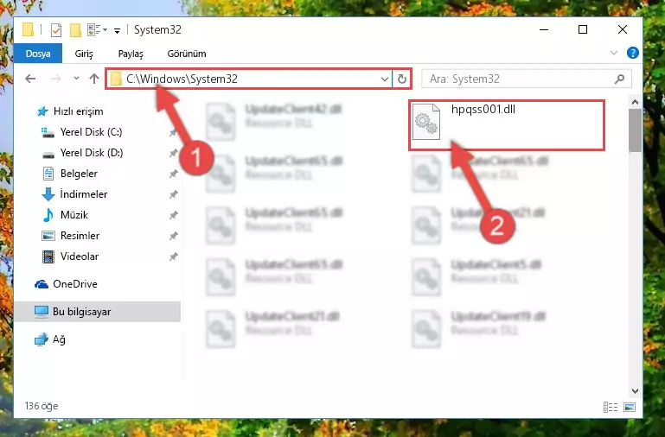Expand the address bar history dropdown
665x437 pixels.
(x=385, y=79)
